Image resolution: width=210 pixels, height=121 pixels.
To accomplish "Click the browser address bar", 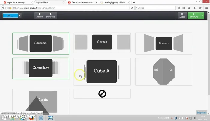I will point(71,8).
